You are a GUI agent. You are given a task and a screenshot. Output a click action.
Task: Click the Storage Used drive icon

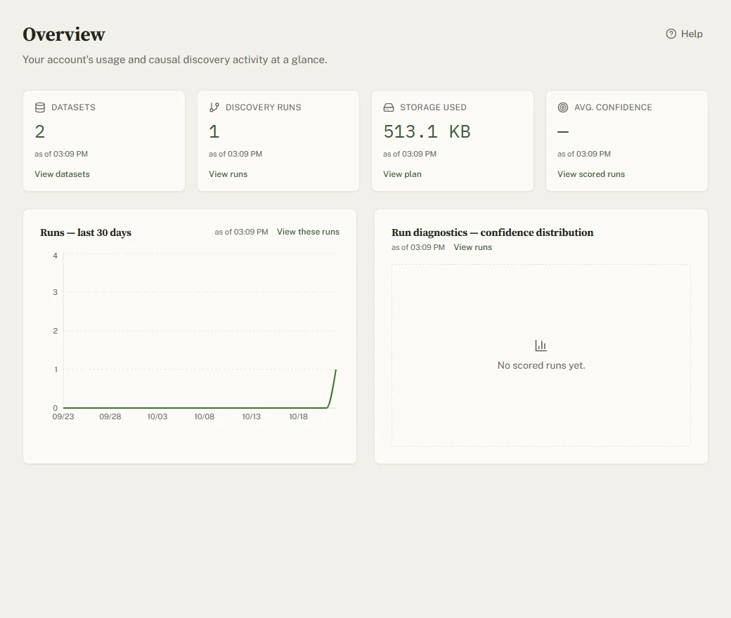point(389,107)
